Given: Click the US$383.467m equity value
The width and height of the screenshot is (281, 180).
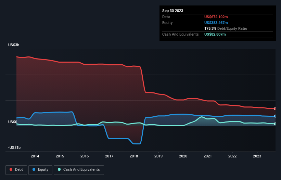Looking at the screenshot, I should click(x=216, y=23).
